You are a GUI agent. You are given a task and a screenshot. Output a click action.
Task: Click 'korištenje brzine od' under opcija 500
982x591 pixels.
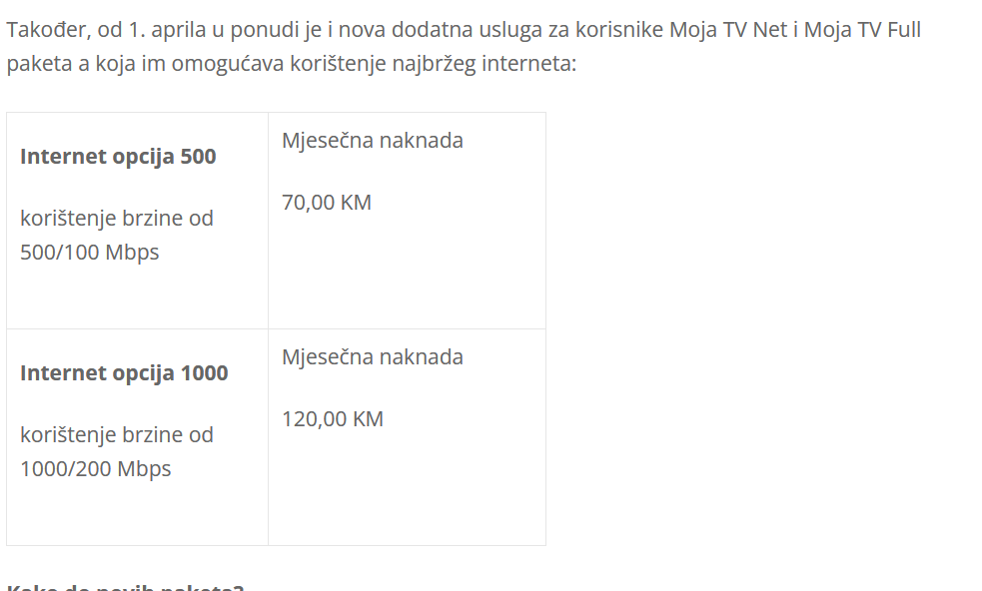pyautogui.click(x=117, y=219)
